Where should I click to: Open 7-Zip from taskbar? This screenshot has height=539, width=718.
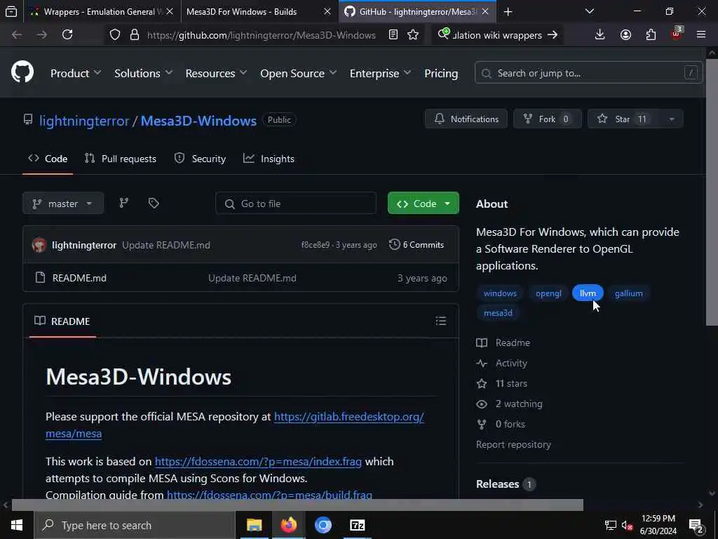(x=357, y=525)
